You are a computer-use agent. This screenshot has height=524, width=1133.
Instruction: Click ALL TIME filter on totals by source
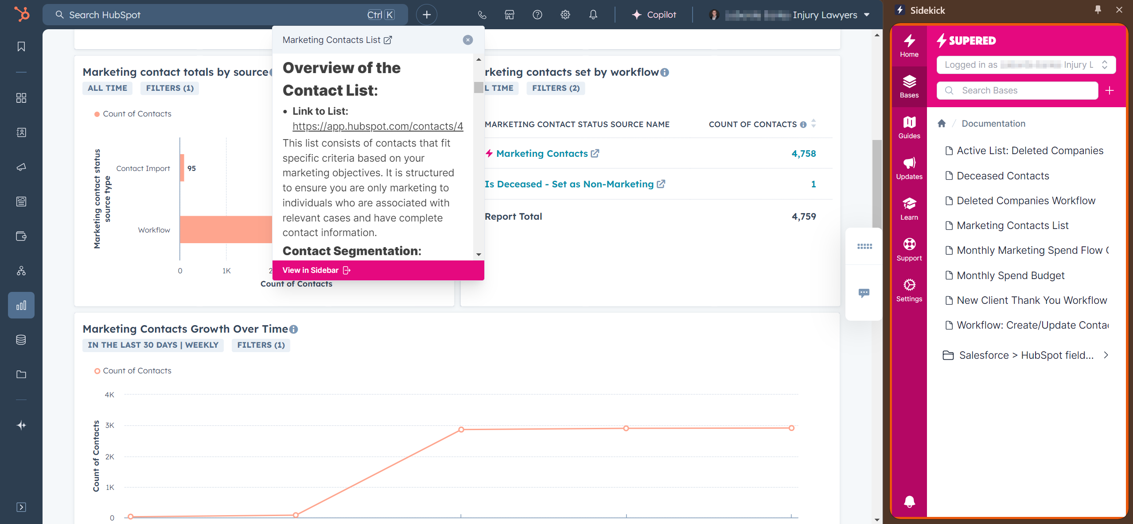click(107, 88)
